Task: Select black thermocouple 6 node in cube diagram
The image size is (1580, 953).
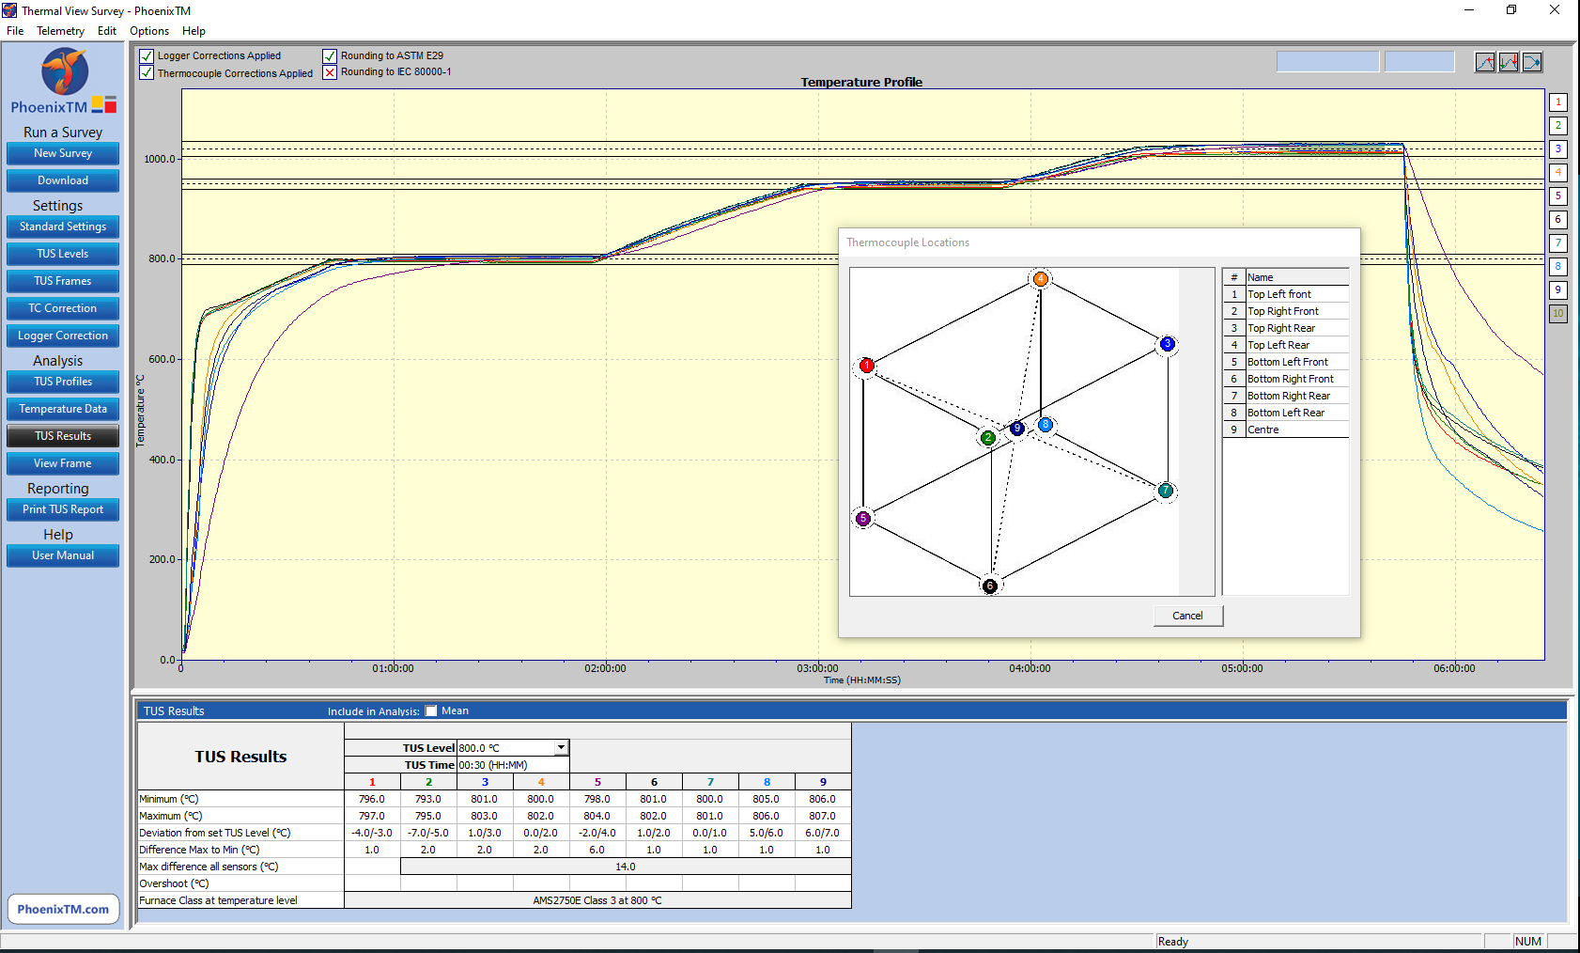Action: coord(989,586)
